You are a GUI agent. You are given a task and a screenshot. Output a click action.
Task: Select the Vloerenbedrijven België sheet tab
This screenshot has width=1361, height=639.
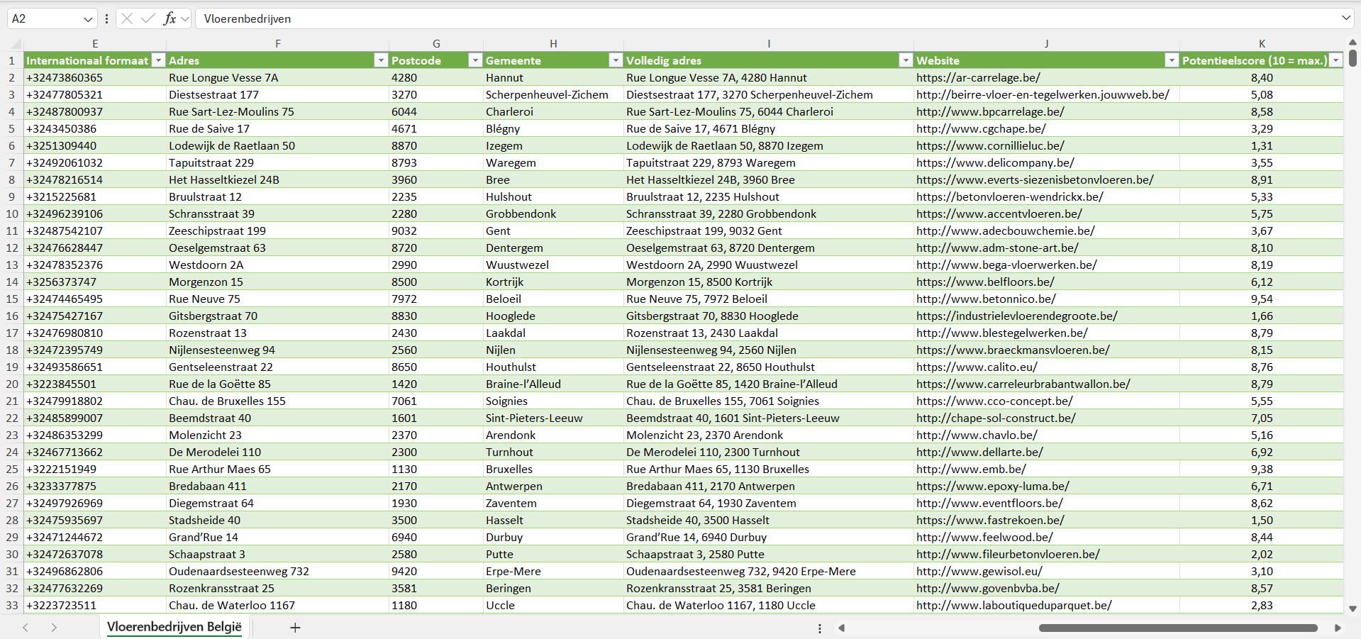tap(174, 627)
